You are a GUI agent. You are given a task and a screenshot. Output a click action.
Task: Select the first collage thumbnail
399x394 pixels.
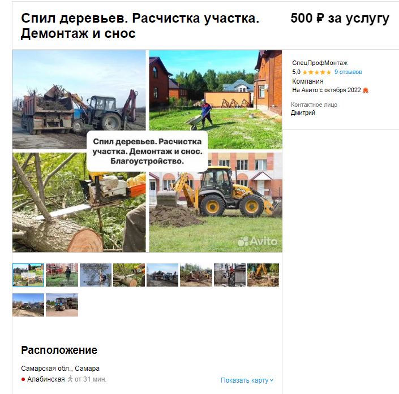(x=28, y=275)
